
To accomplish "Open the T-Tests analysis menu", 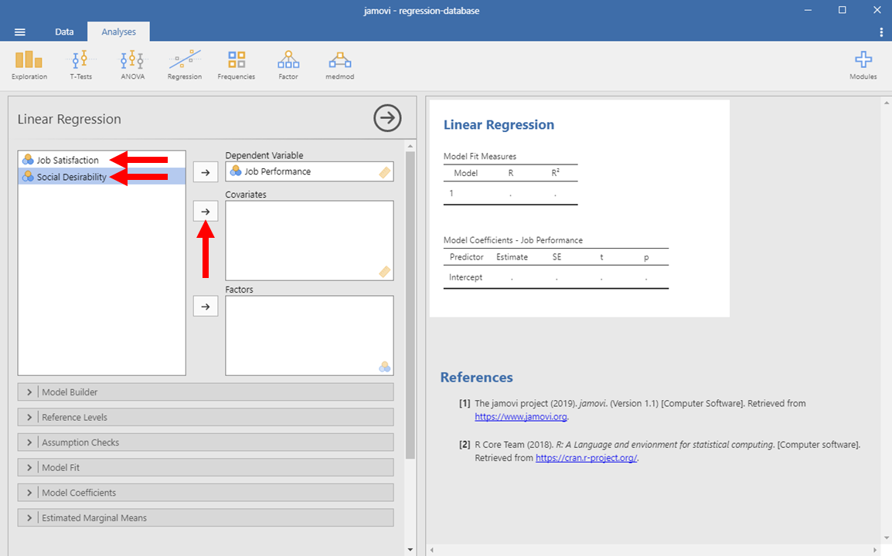I will pos(80,65).
